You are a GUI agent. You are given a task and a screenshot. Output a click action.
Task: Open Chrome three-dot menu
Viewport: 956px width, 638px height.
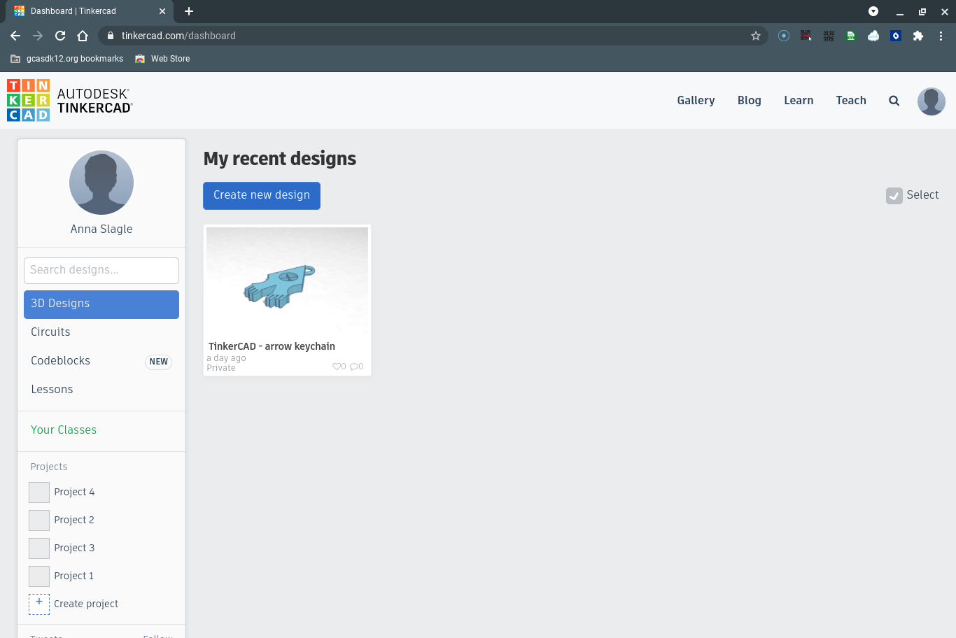(x=941, y=36)
